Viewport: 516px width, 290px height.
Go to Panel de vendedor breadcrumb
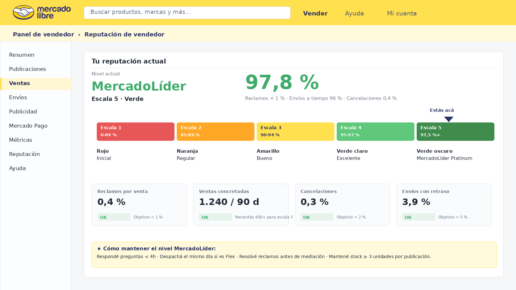pos(44,34)
